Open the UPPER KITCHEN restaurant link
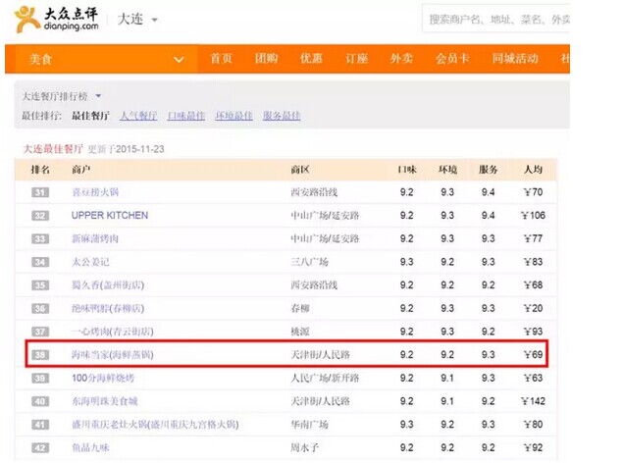This screenshot has width=623, height=463. [x=110, y=215]
